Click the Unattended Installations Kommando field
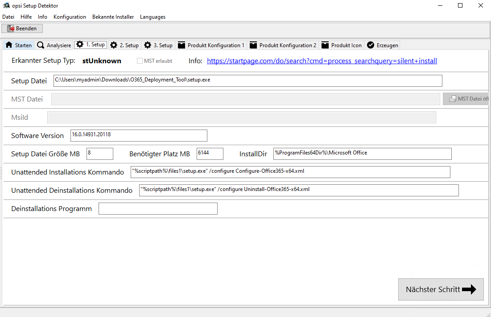Screen dimensions: 491x317 coord(290,172)
